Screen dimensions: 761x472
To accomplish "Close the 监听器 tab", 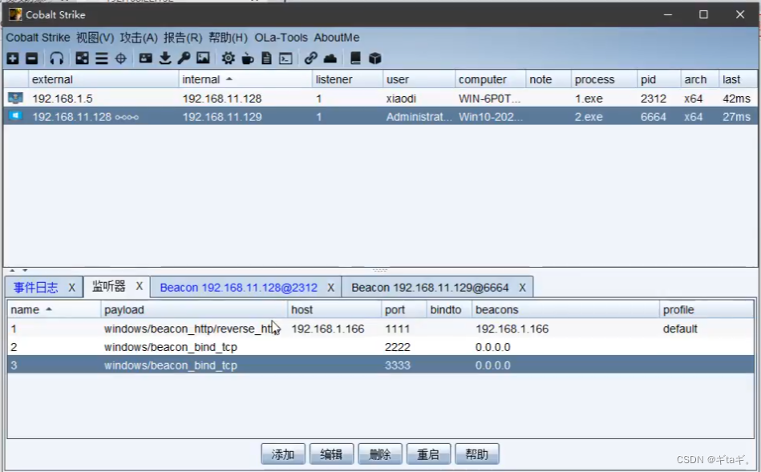I will point(140,286).
